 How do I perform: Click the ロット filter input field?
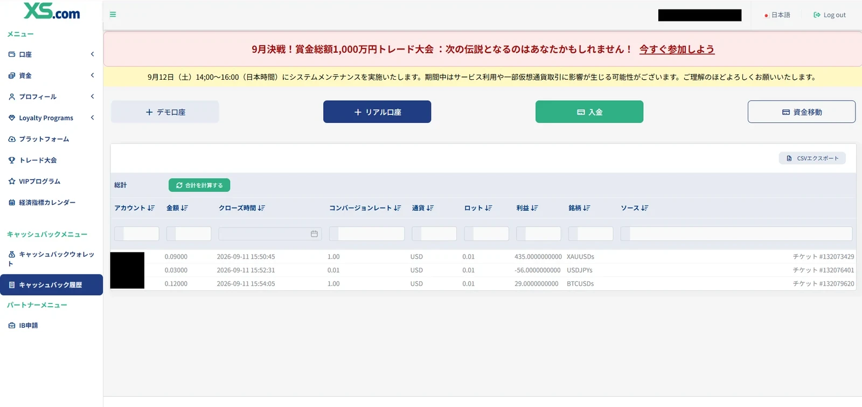486,233
